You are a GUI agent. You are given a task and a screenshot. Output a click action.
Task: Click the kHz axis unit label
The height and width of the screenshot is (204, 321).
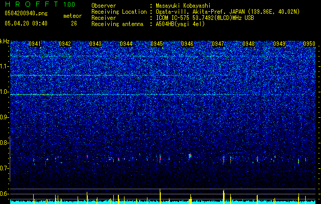5,41
